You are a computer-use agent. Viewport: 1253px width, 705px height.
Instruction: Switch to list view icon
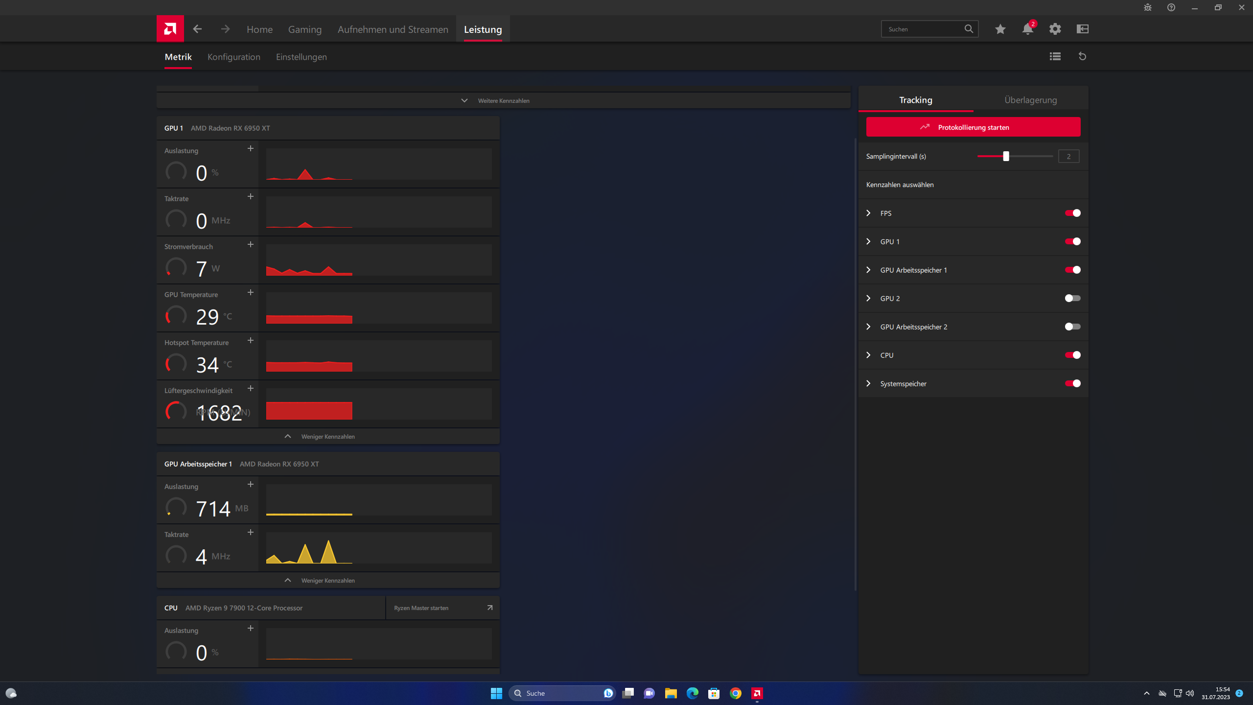[1055, 56]
